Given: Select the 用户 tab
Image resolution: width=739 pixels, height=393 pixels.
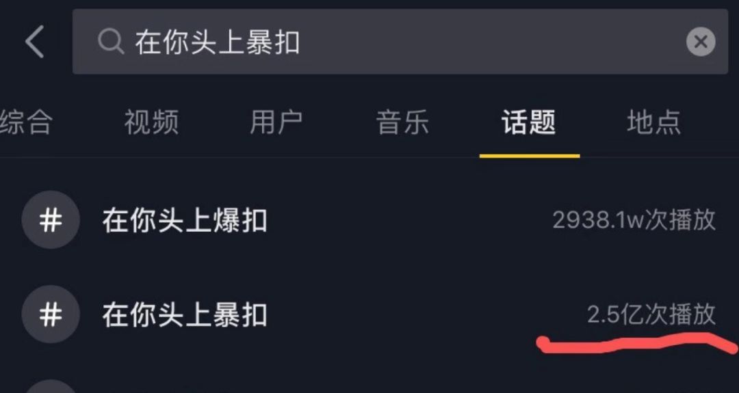Looking at the screenshot, I should click(276, 123).
